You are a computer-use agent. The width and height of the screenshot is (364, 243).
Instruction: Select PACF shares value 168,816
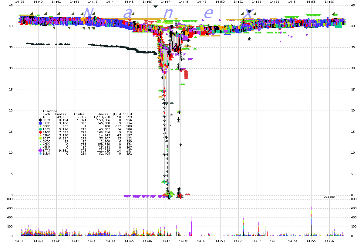(104, 132)
